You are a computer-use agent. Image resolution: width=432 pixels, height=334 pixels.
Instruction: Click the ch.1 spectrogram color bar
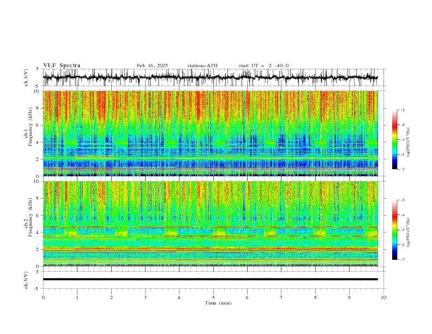point(394,140)
